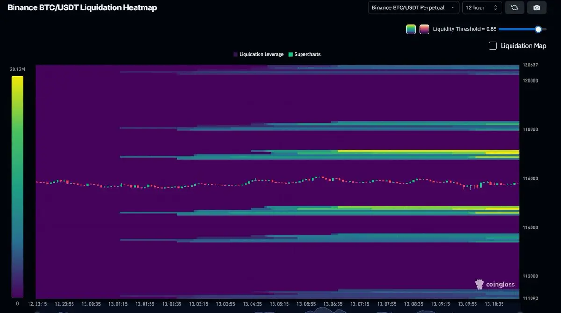Click the 13, 10:35 time axis label
Image resolution: width=561 pixels, height=313 pixels.
click(495, 304)
